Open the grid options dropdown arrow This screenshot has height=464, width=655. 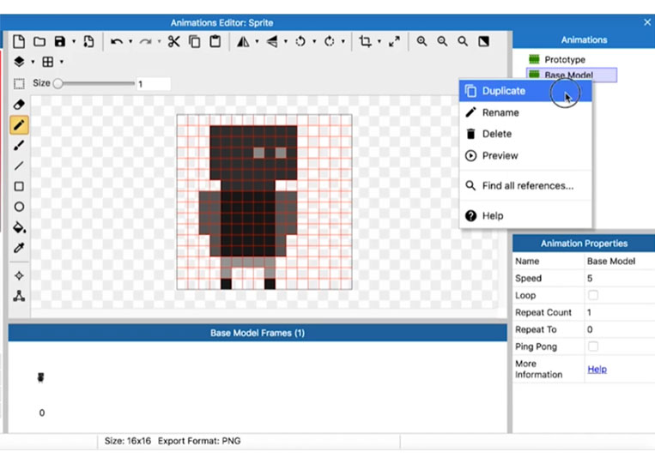tap(62, 62)
